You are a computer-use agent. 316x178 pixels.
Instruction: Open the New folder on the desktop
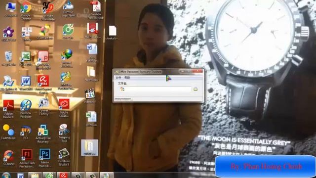pos(91,74)
